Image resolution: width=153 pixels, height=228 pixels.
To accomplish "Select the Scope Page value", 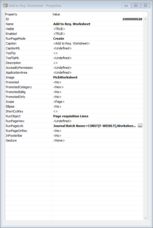I will (x=59, y=102).
